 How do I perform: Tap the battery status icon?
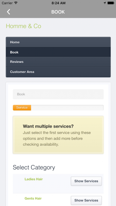pos(111,3)
